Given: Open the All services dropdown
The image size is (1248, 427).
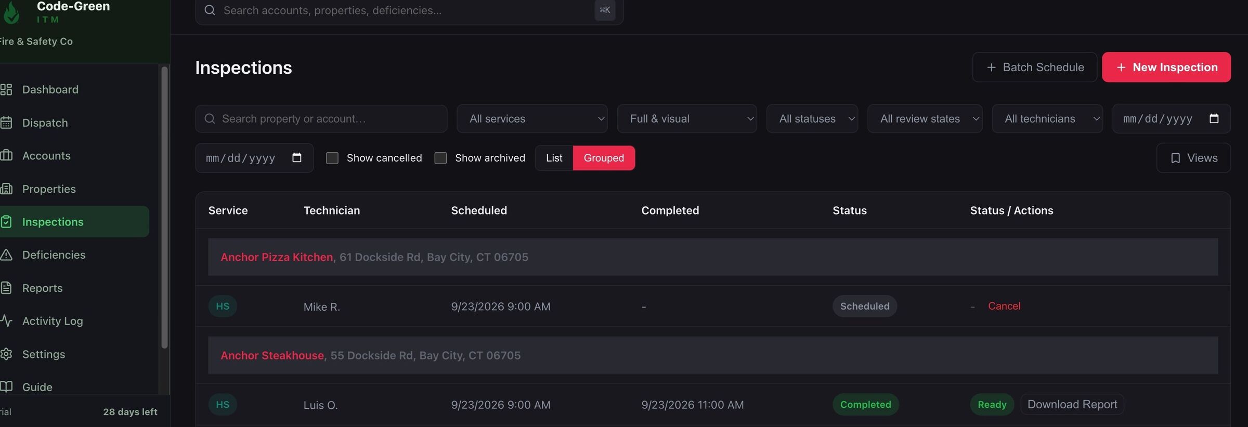Looking at the screenshot, I should pyautogui.click(x=532, y=119).
